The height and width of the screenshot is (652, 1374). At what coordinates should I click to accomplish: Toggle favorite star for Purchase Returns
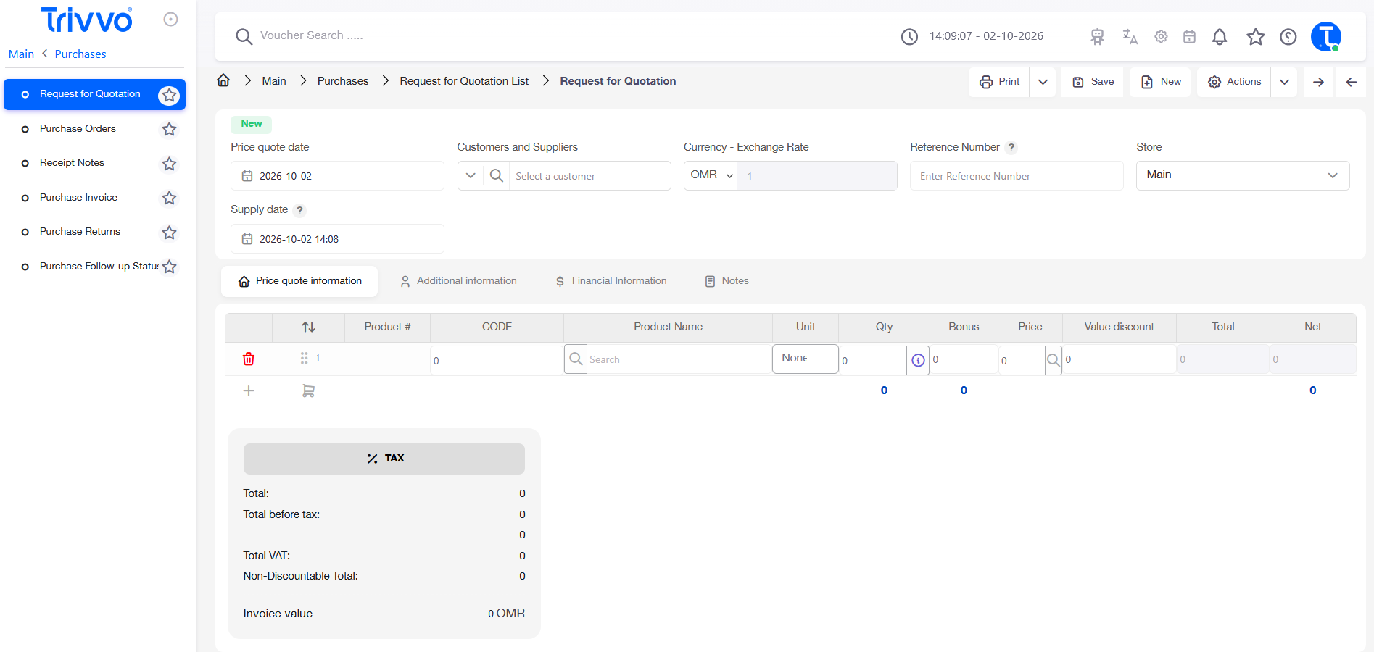coord(169,233)
